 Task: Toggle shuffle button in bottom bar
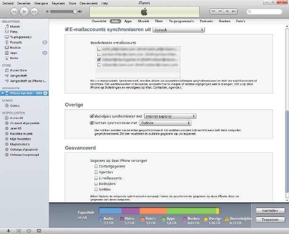click(x=18, y=231)
